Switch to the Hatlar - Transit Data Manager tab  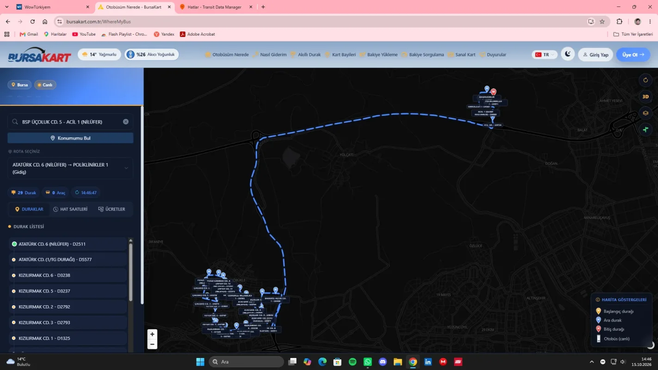215,7
